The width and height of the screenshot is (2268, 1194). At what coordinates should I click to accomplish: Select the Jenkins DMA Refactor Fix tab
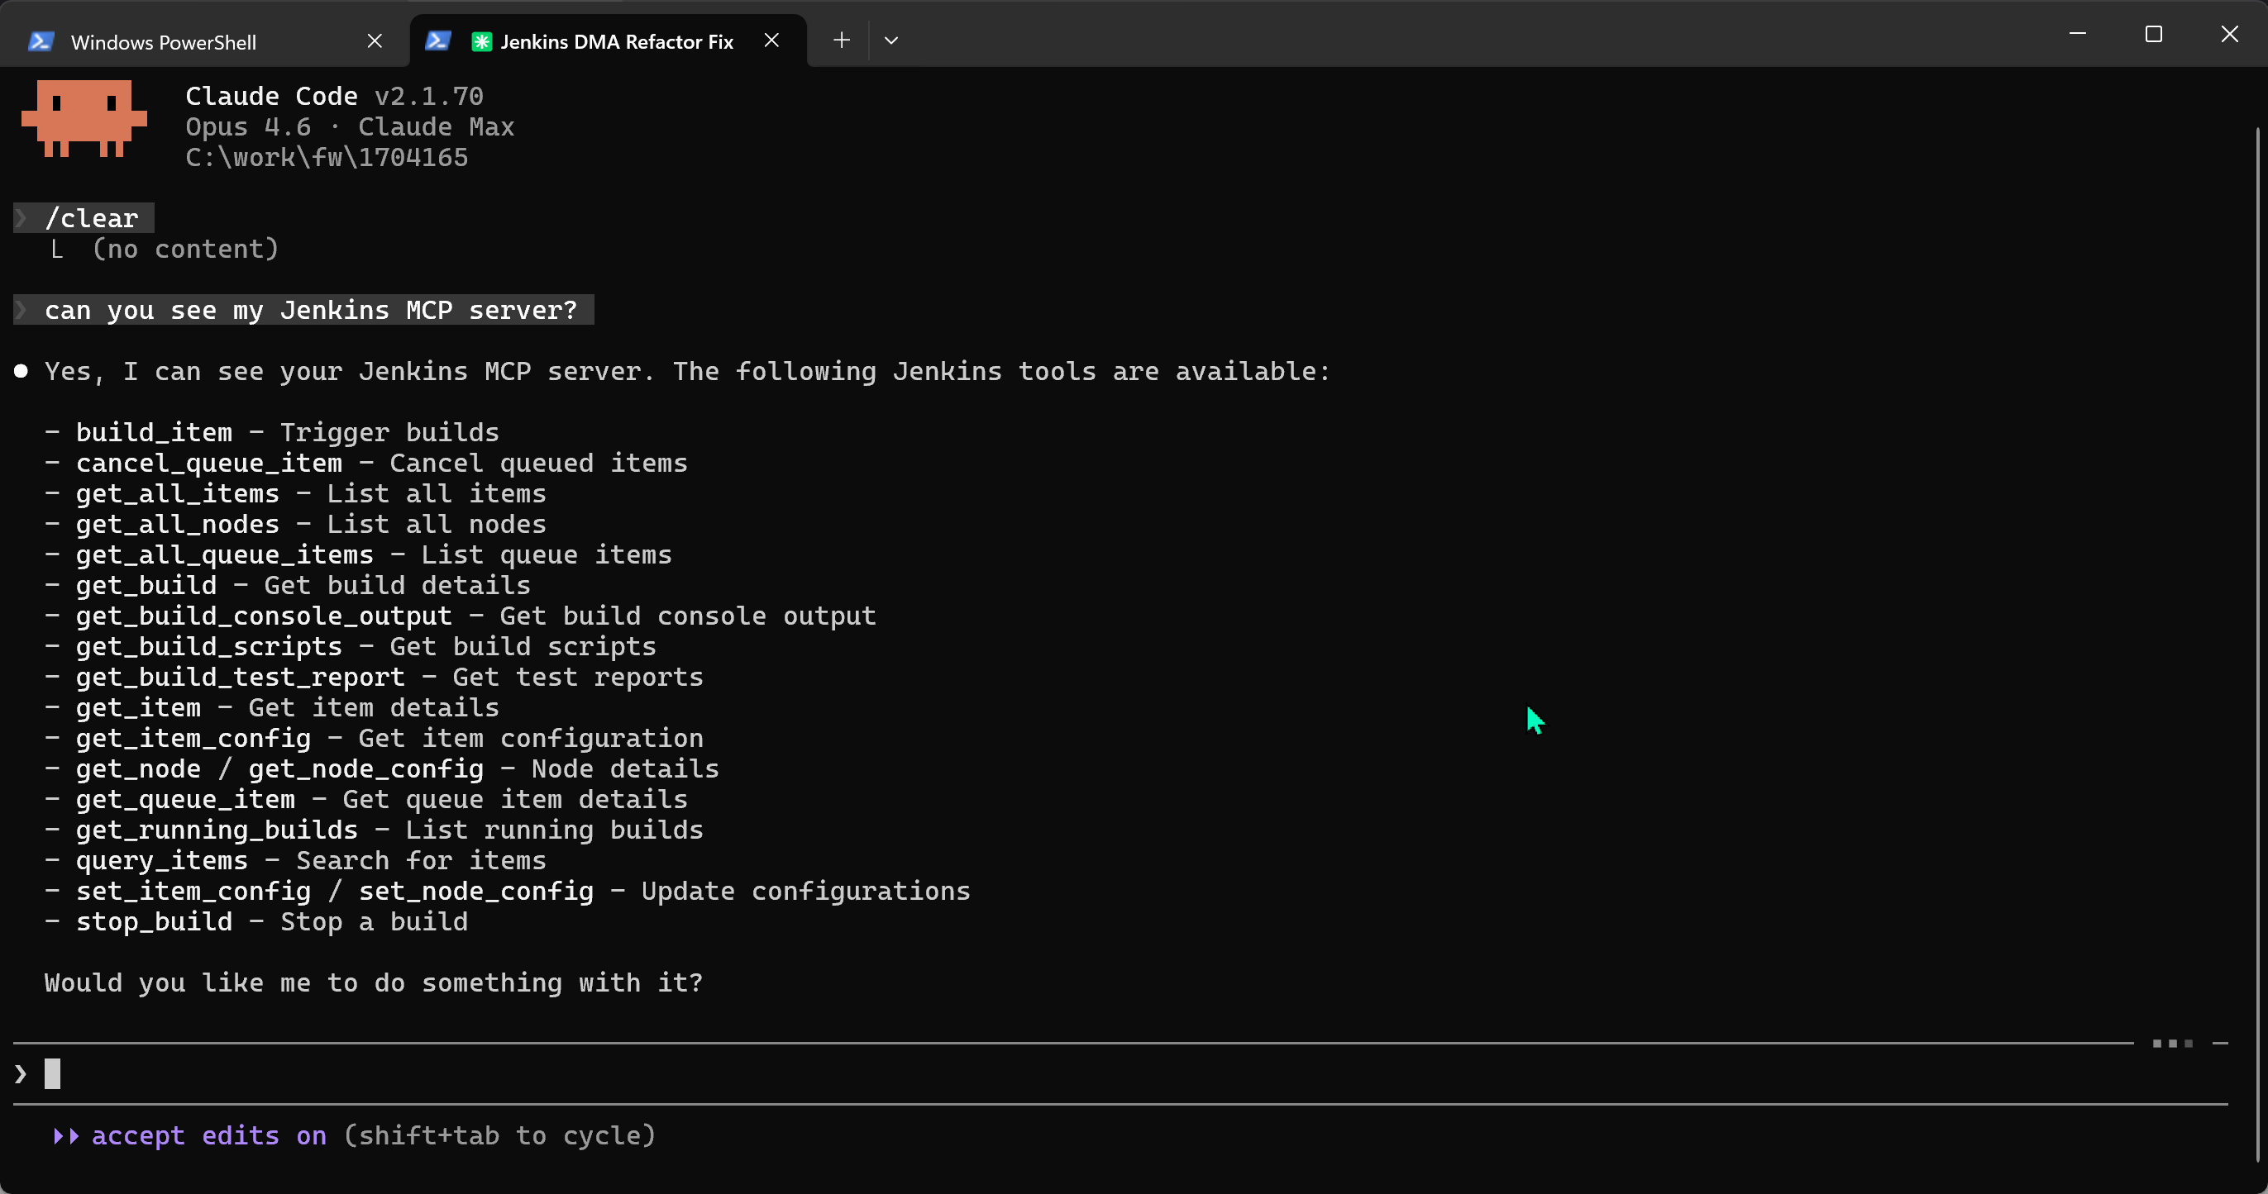[615, 41]
